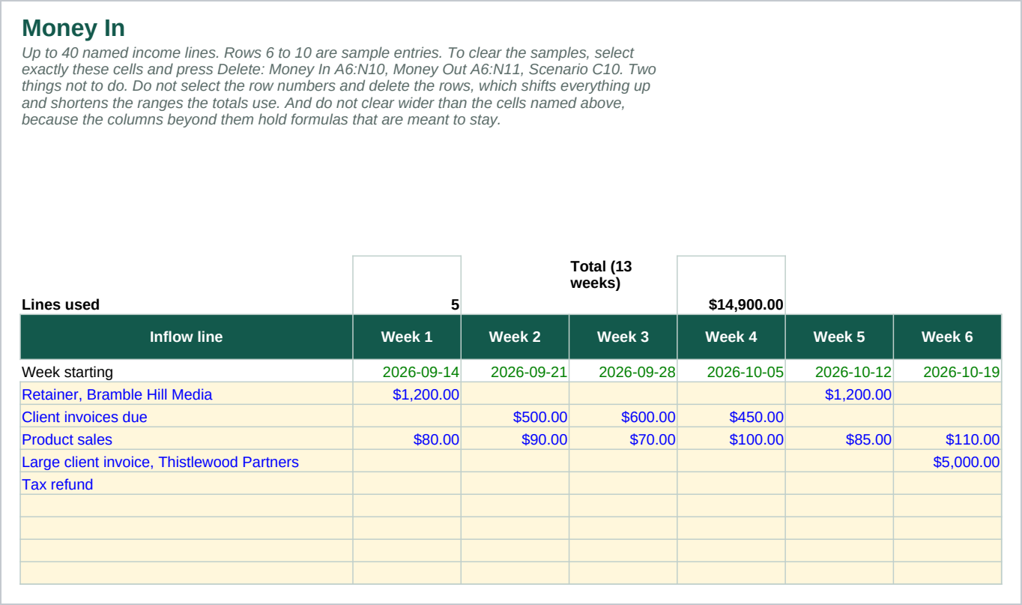Viewport: 1022px width, 605px height.
Task: Select the $14,900.00 total cell
Action: pos(731,286)
